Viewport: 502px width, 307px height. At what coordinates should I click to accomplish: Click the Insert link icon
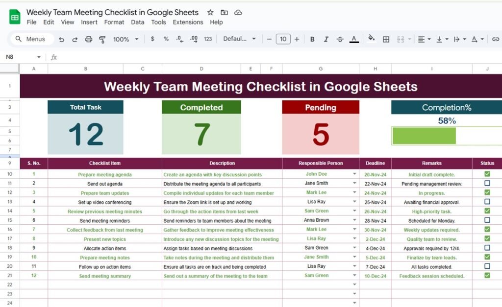[495, 39]
